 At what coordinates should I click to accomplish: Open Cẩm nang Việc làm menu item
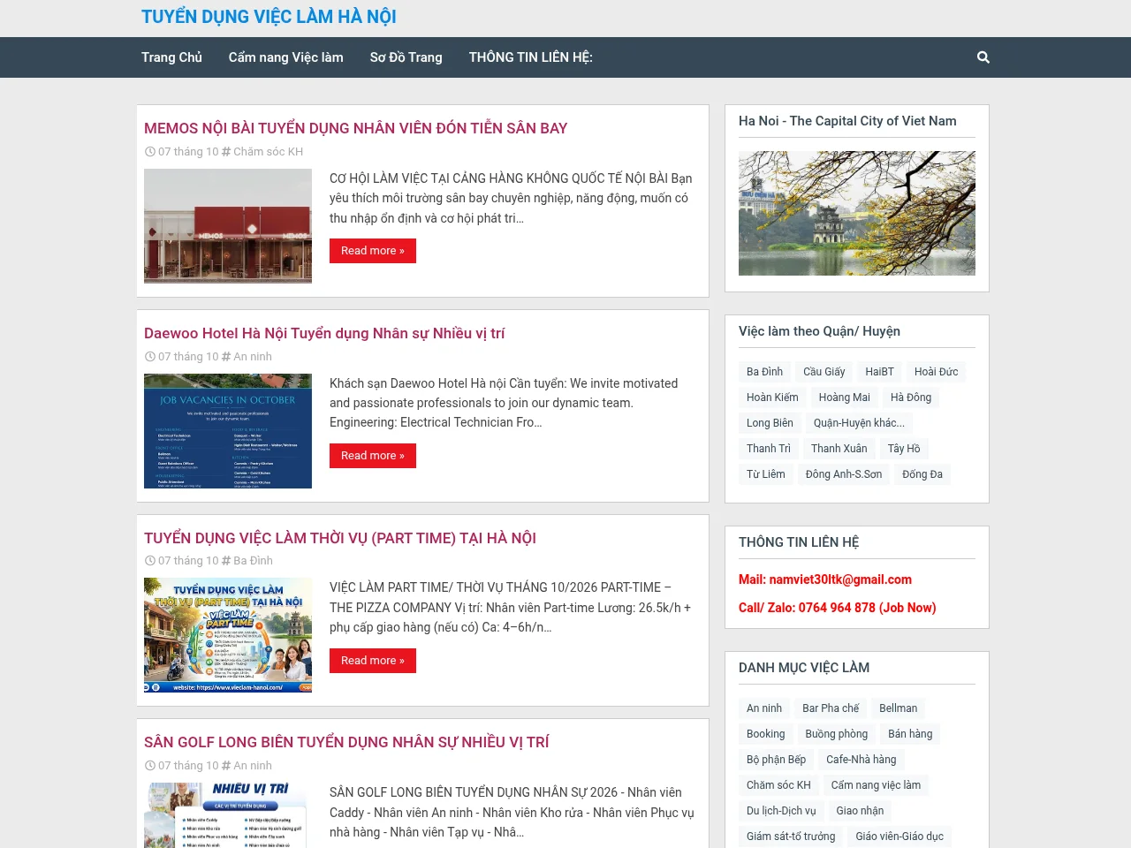[x=286, y=57]
